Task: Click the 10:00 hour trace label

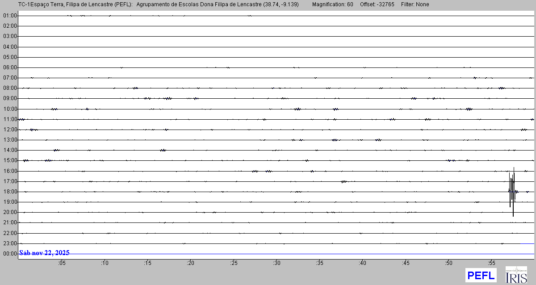Action: pyautogui.click(x=10, y=109)
